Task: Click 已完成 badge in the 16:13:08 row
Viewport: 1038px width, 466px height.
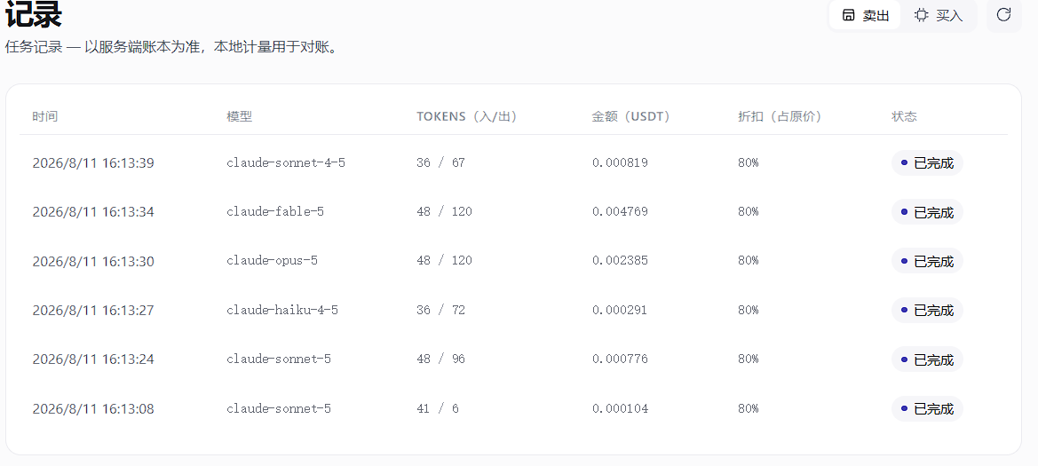Action: coord(927,408)
